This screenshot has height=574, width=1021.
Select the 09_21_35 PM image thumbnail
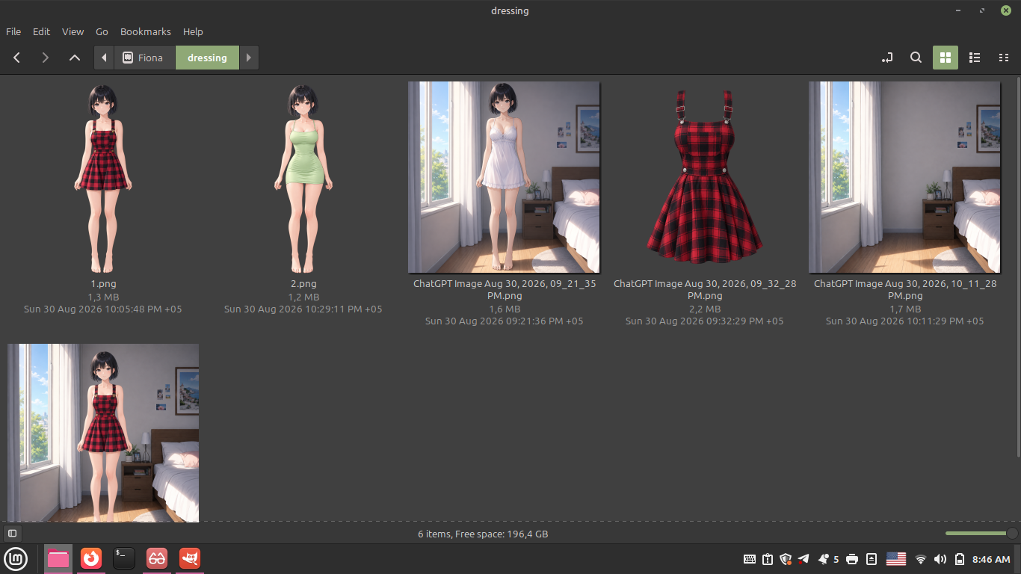(x=504, y=178)
